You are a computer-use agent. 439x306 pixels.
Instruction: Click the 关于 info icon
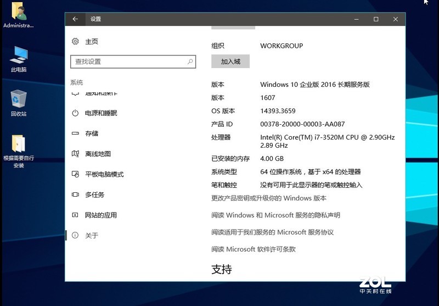75,235
